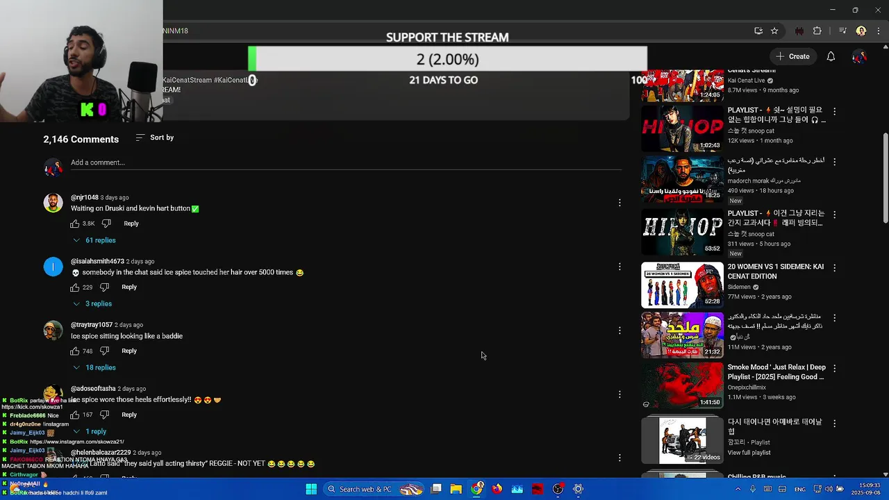Open options menu for @adoseoftasha comment
The image size is (889, 500).
[x=620, y=394]
